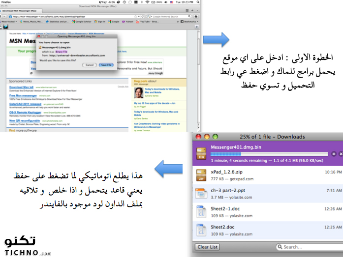Click the volume icon in the menu bar
343x257 pixels.
165,2
